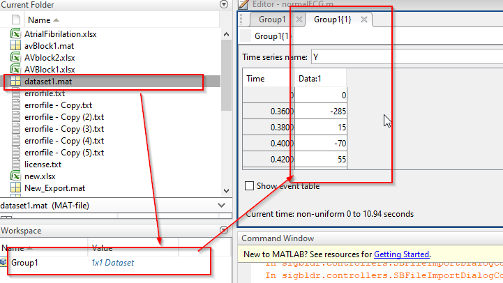Close the Group1{1} tab
Screen dimensions: 503x283
[x=363, y=20]
